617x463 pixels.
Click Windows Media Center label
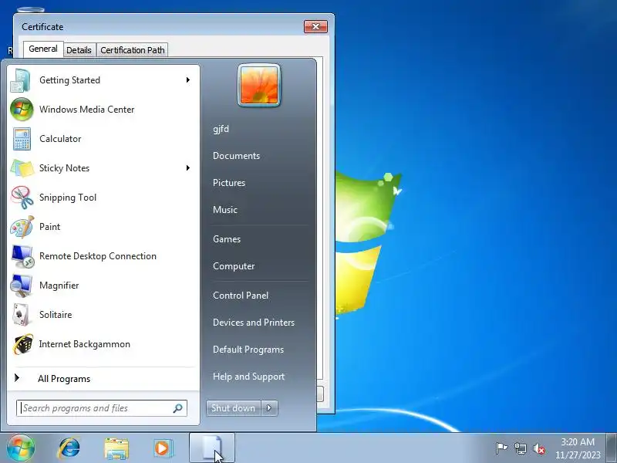(86, 110)
